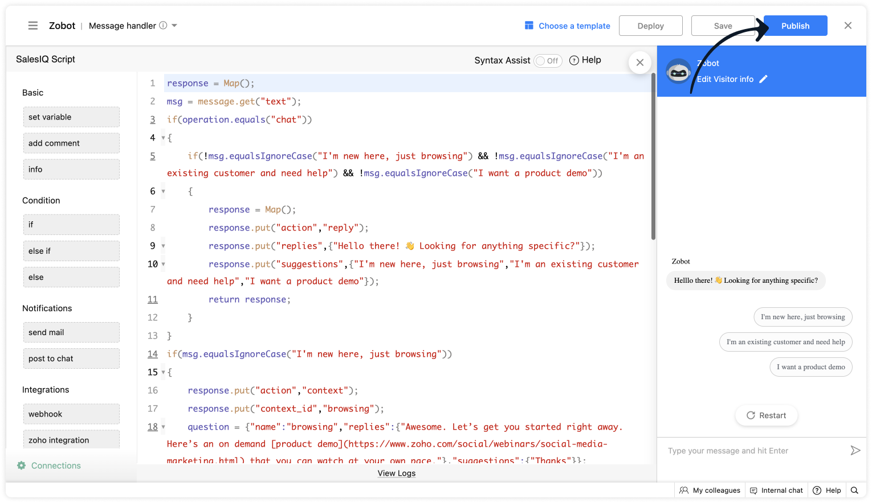Insert the else condition block
Image resolution: width=872 pixels, height=503 pixels.
coord(71,277)
